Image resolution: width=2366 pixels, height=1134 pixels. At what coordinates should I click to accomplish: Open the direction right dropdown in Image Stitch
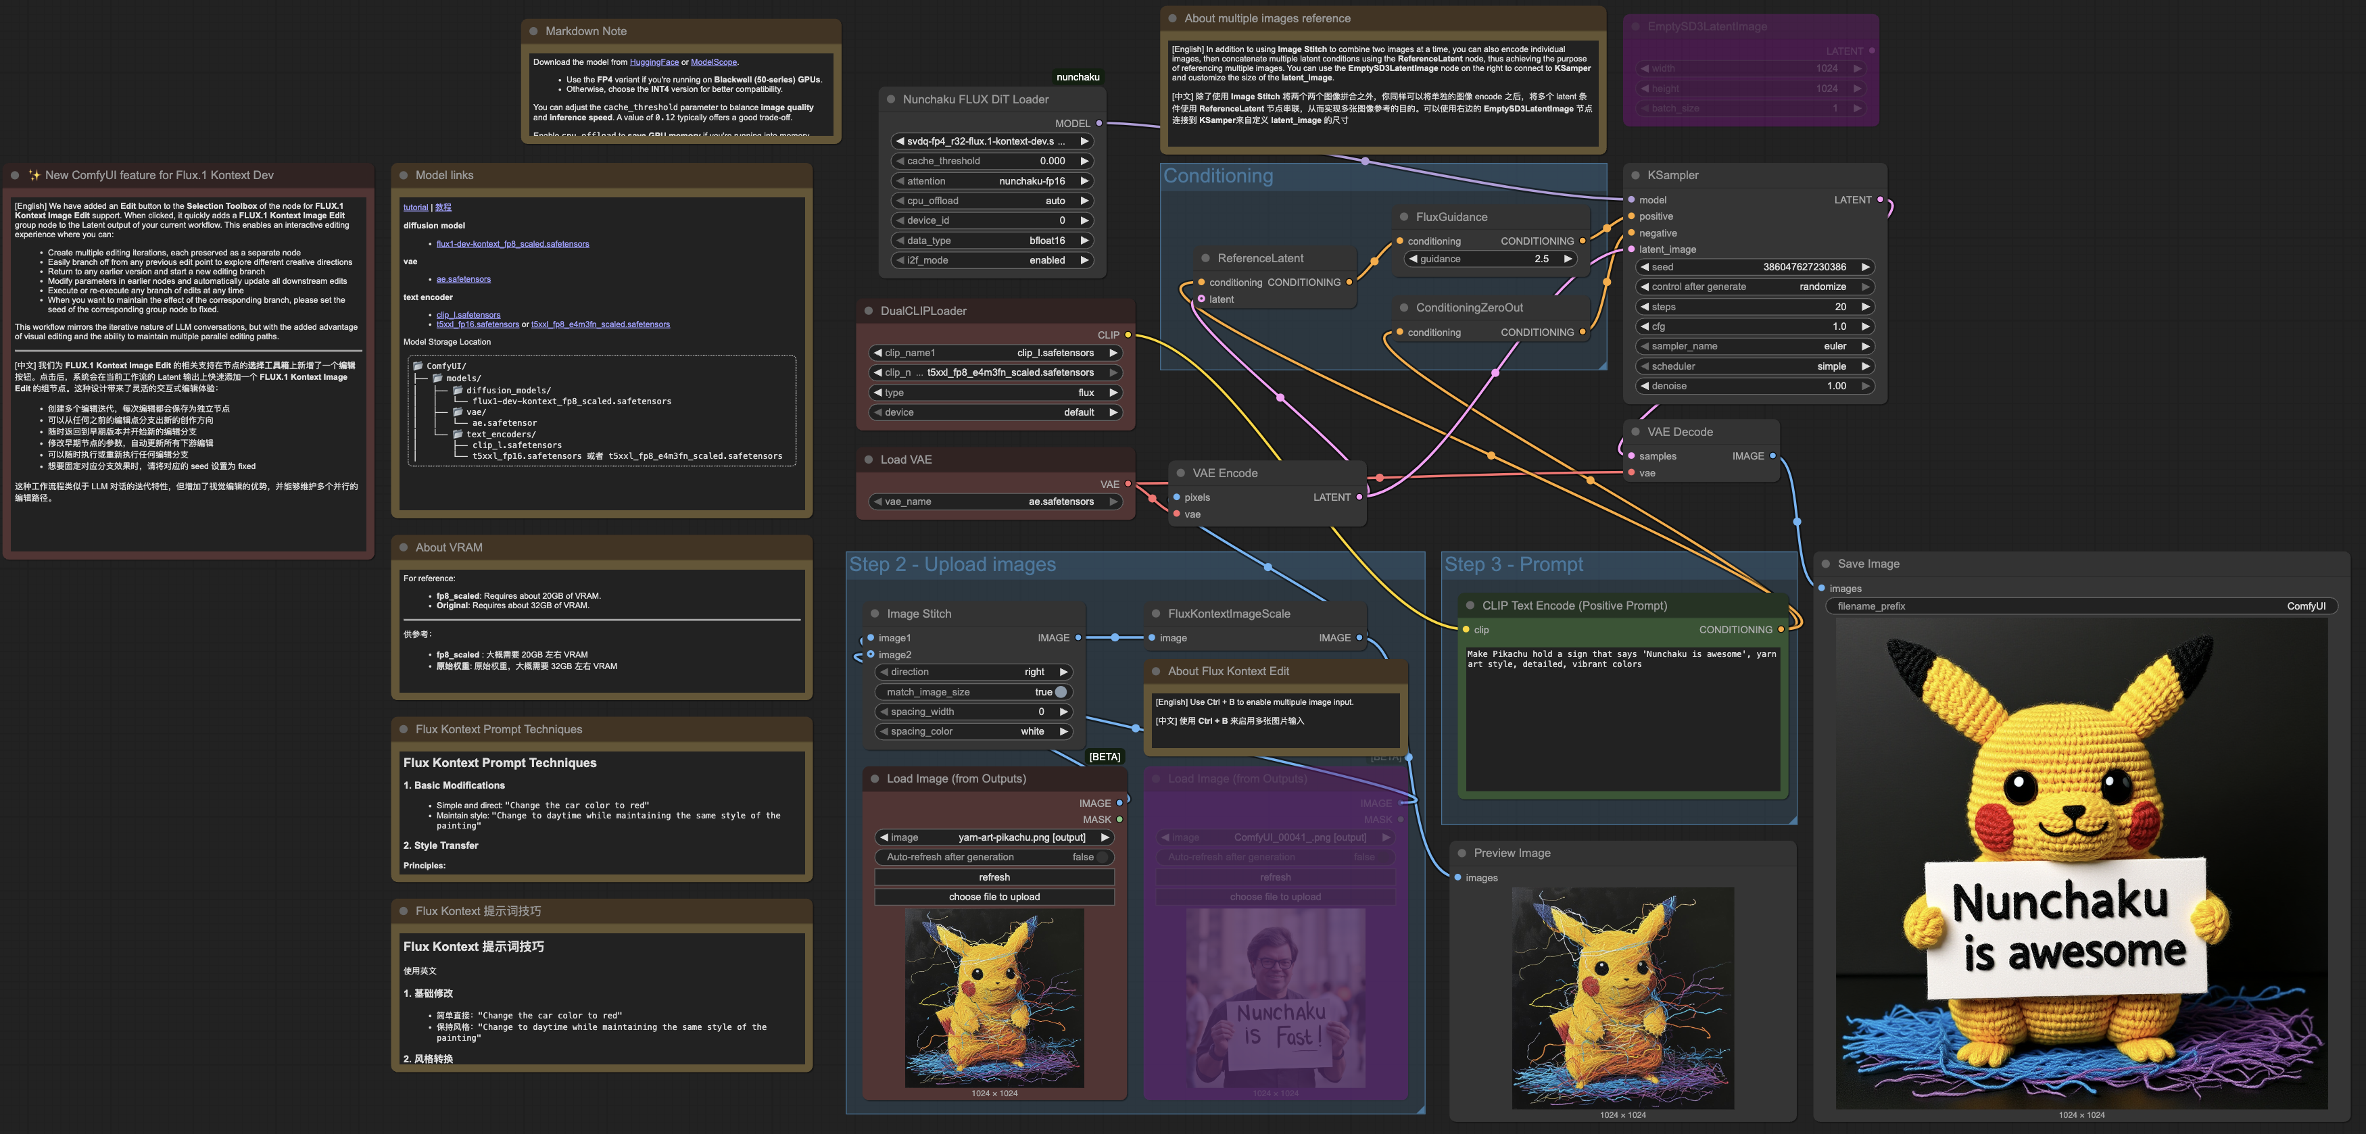973,672
